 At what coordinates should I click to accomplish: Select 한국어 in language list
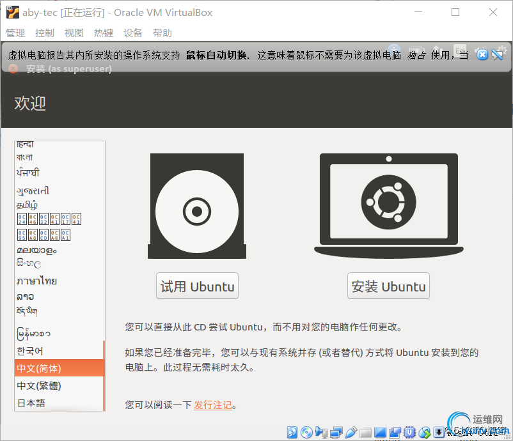click(x=59, y=351)
